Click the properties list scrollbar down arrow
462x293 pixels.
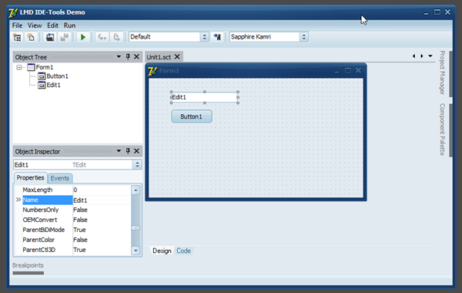tap(136, 251)
